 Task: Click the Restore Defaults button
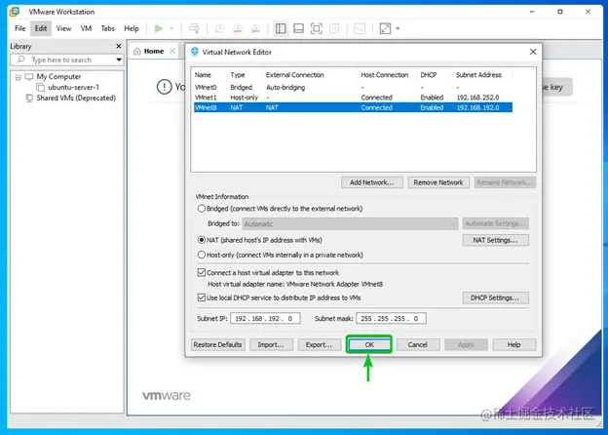click(x=217, y=344)
